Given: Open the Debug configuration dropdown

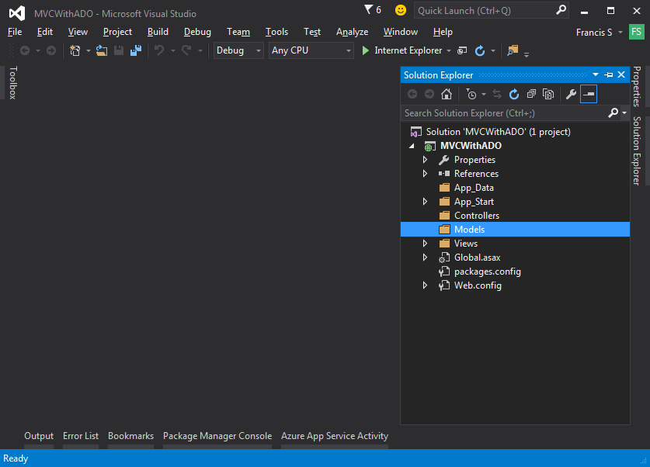Looking at the screenshot, I should (238, 50).
